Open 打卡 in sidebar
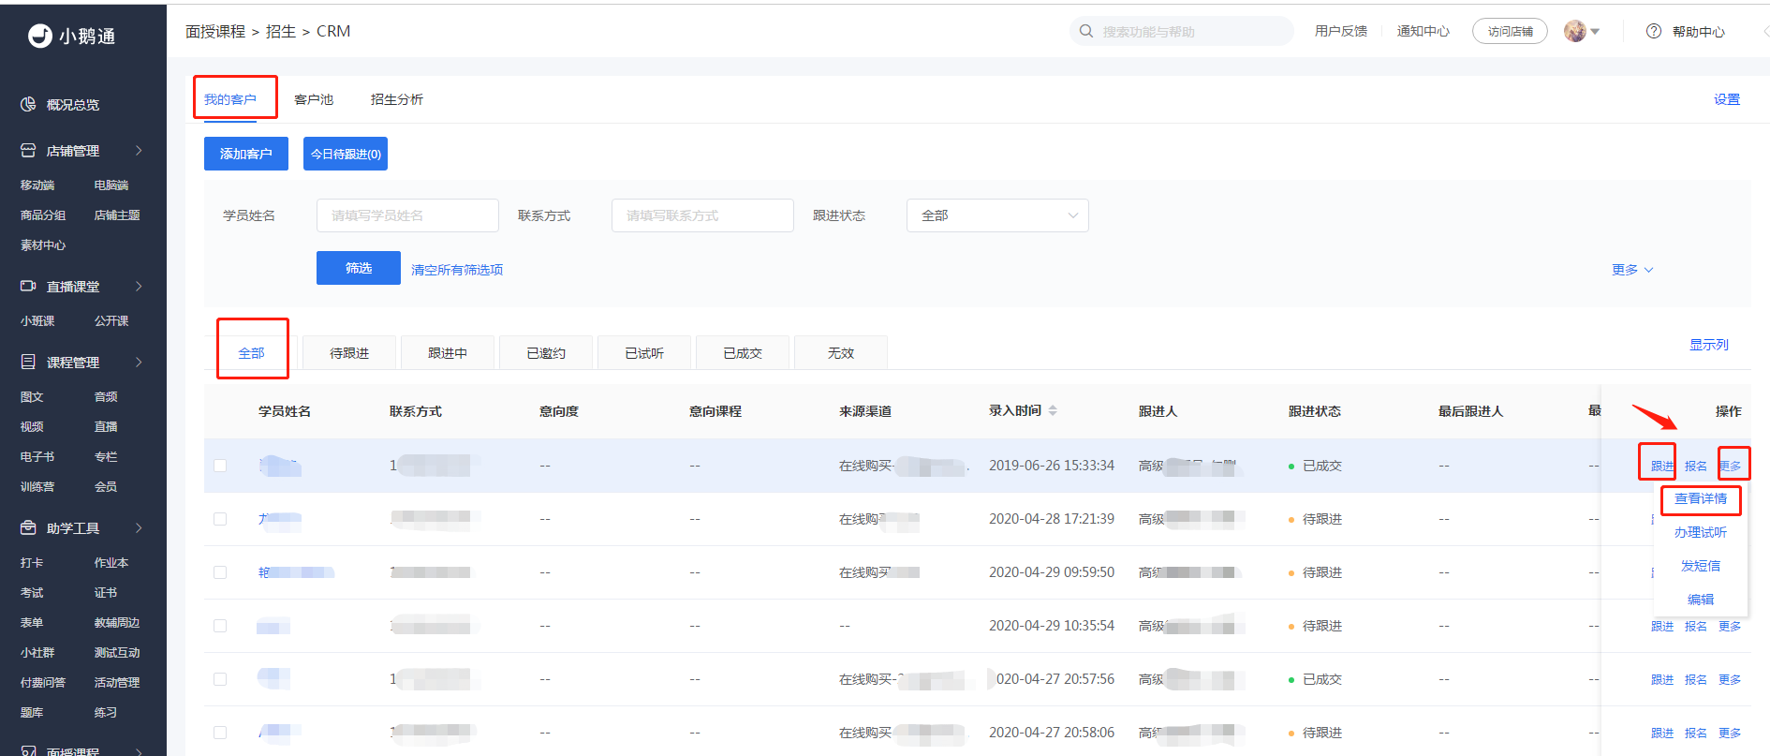Viewport: 1770px width, 756px height. [x=32, y=563]
